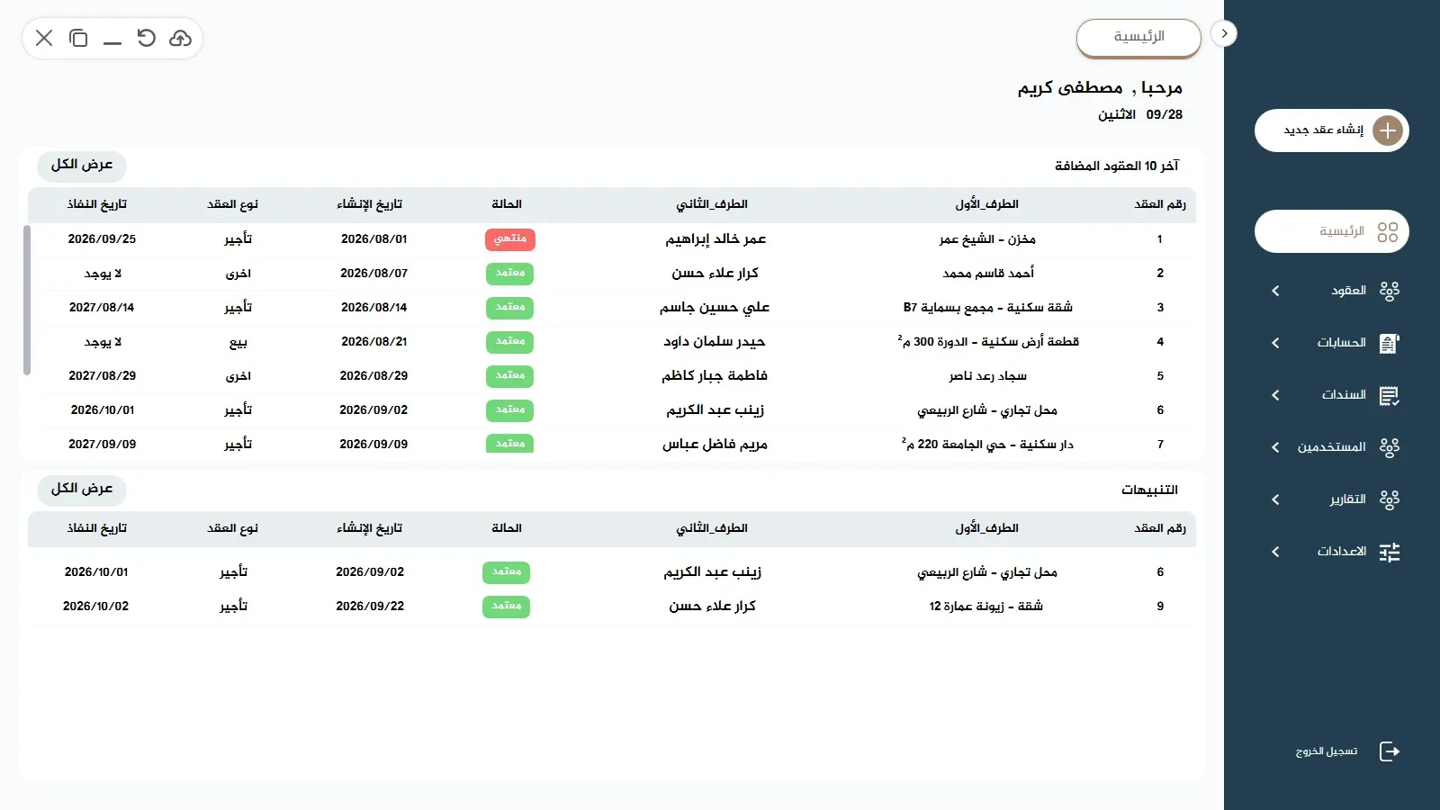The image size is (1440, 810).
Task: Click the logout arrow icon
Action: point(1390,751)
